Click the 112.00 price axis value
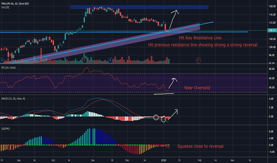The image size is (277, 163). pos(272,23)
